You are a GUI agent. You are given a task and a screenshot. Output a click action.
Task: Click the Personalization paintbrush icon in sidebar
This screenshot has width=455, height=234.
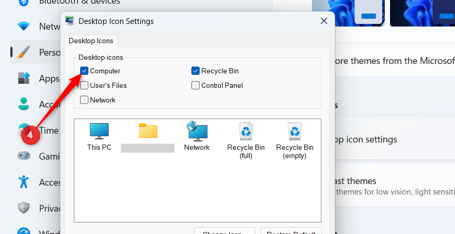click(24, 52)
